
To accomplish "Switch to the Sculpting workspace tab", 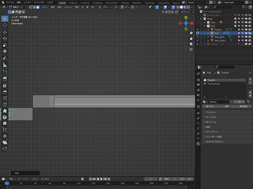I will pos(85,3).
